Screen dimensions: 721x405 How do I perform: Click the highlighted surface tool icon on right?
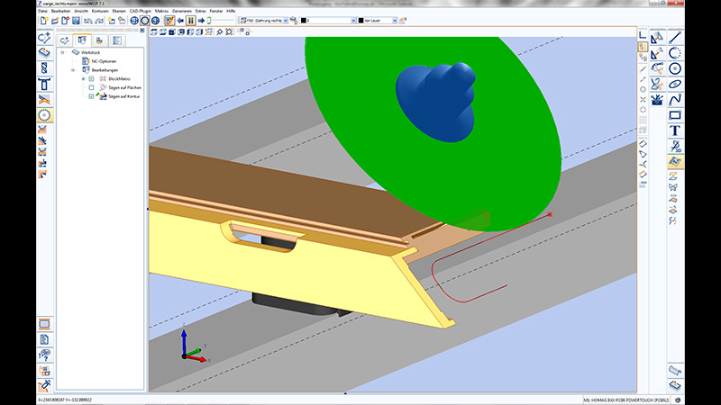(675, 162)
